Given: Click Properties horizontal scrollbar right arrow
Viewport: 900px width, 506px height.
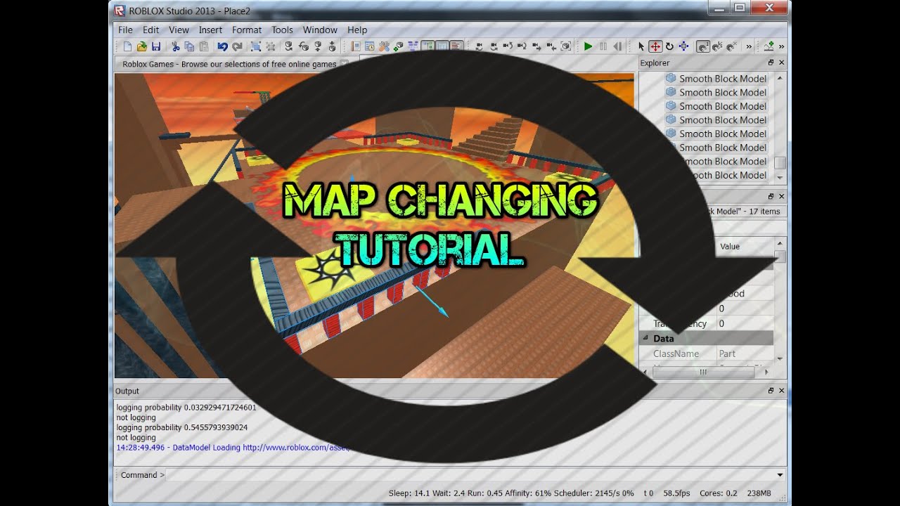Looking at the screenshot, I should [766, 372].
